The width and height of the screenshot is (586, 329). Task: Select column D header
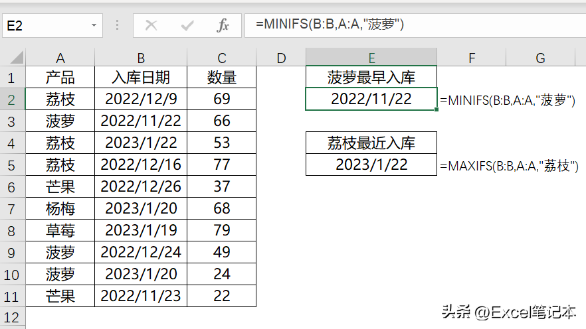point(281,58)
